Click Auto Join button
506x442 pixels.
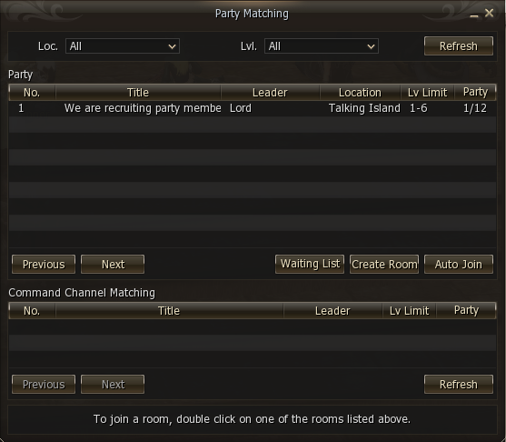459,265
